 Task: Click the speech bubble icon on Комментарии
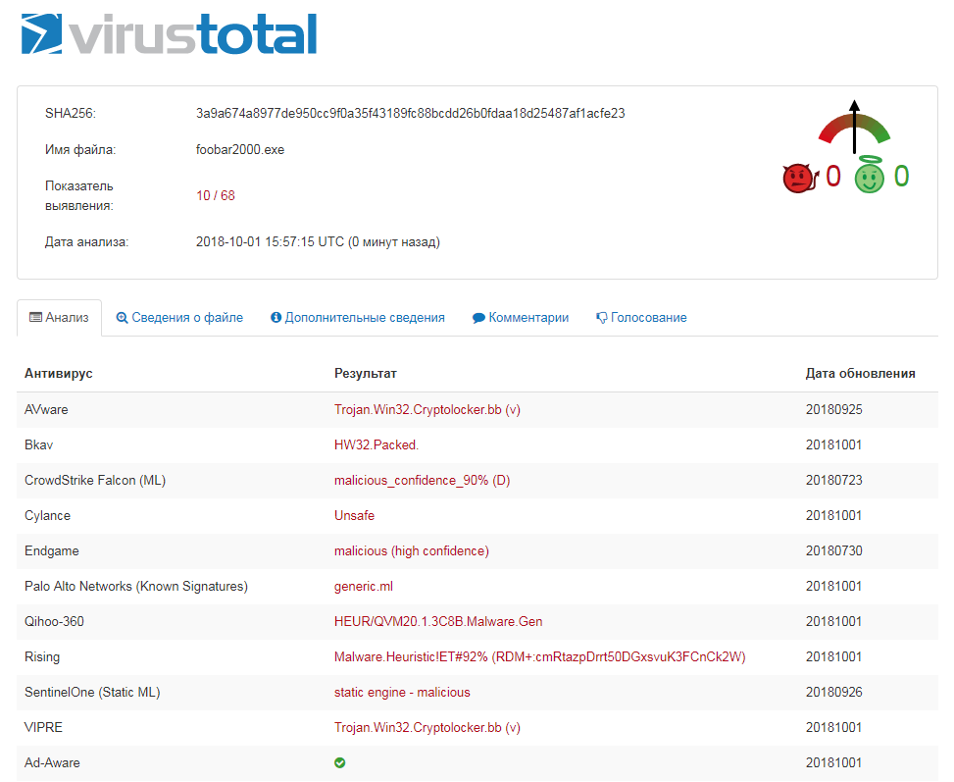pyautogui.click(x=478, y=318)
